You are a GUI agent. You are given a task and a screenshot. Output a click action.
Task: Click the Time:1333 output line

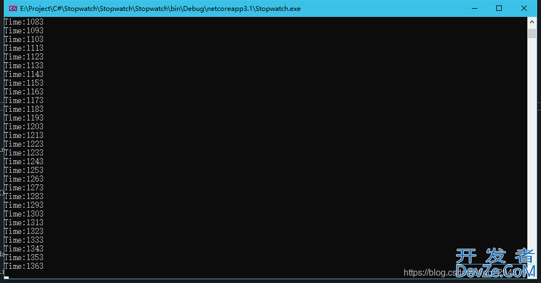coord(24,240)
